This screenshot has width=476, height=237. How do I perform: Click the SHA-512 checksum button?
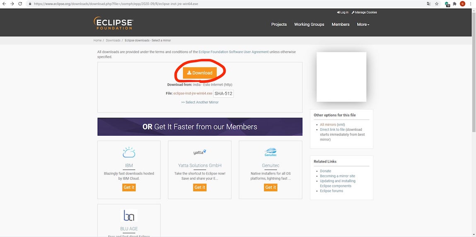click(x=224, y=93)
